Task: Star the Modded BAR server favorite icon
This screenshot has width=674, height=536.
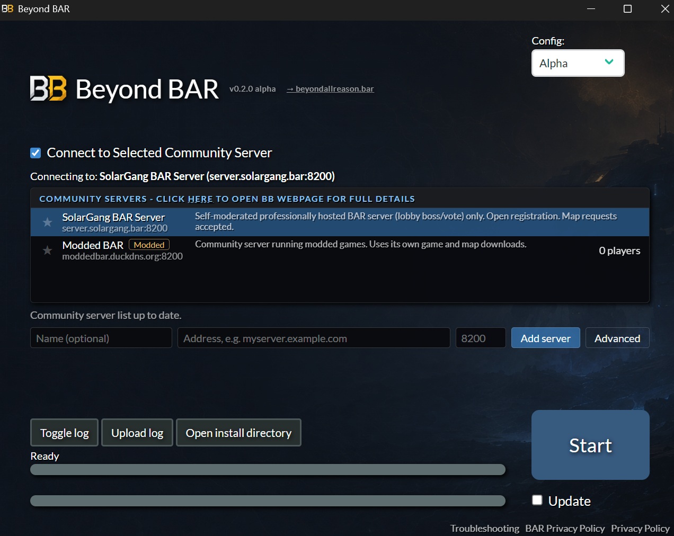Action: coord(47,251)
